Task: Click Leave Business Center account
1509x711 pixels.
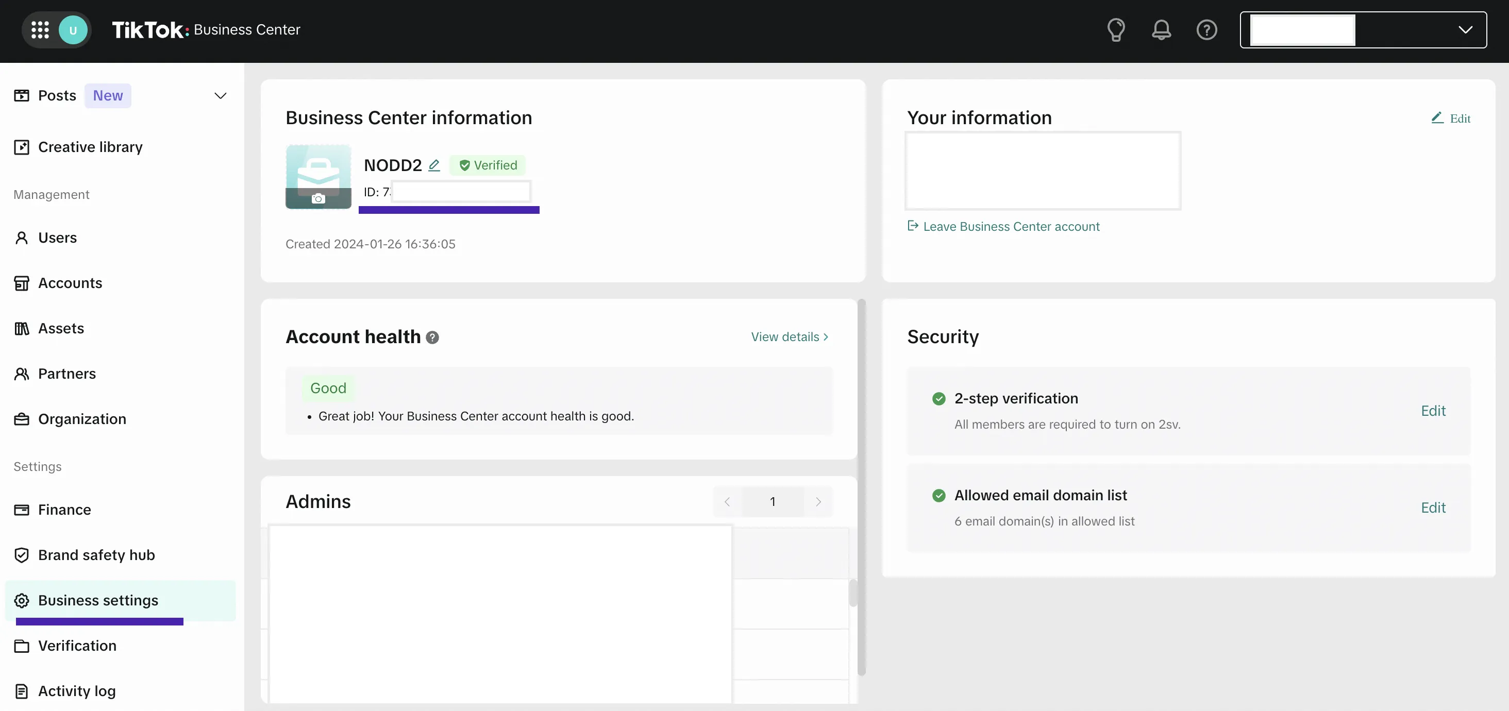Action: click(x=1003, y=227)
